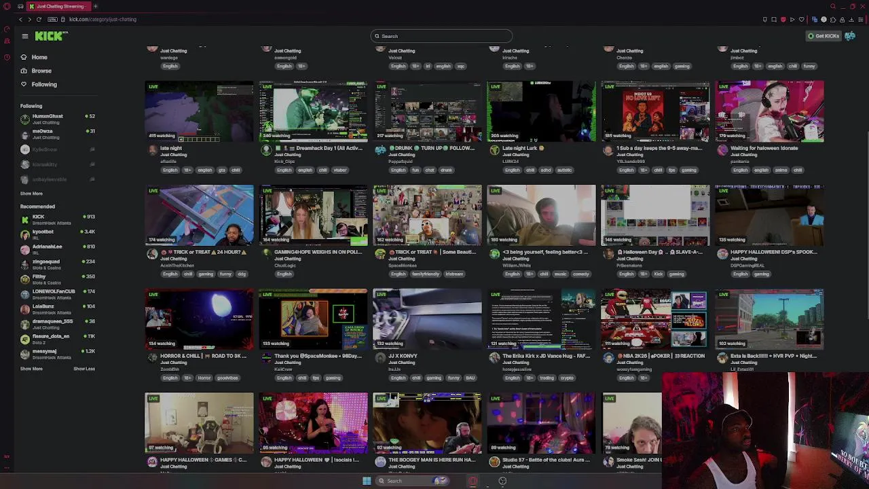Open 'HORROR & CHILL' stream title
869x489 pixels.
click(203, 356)
